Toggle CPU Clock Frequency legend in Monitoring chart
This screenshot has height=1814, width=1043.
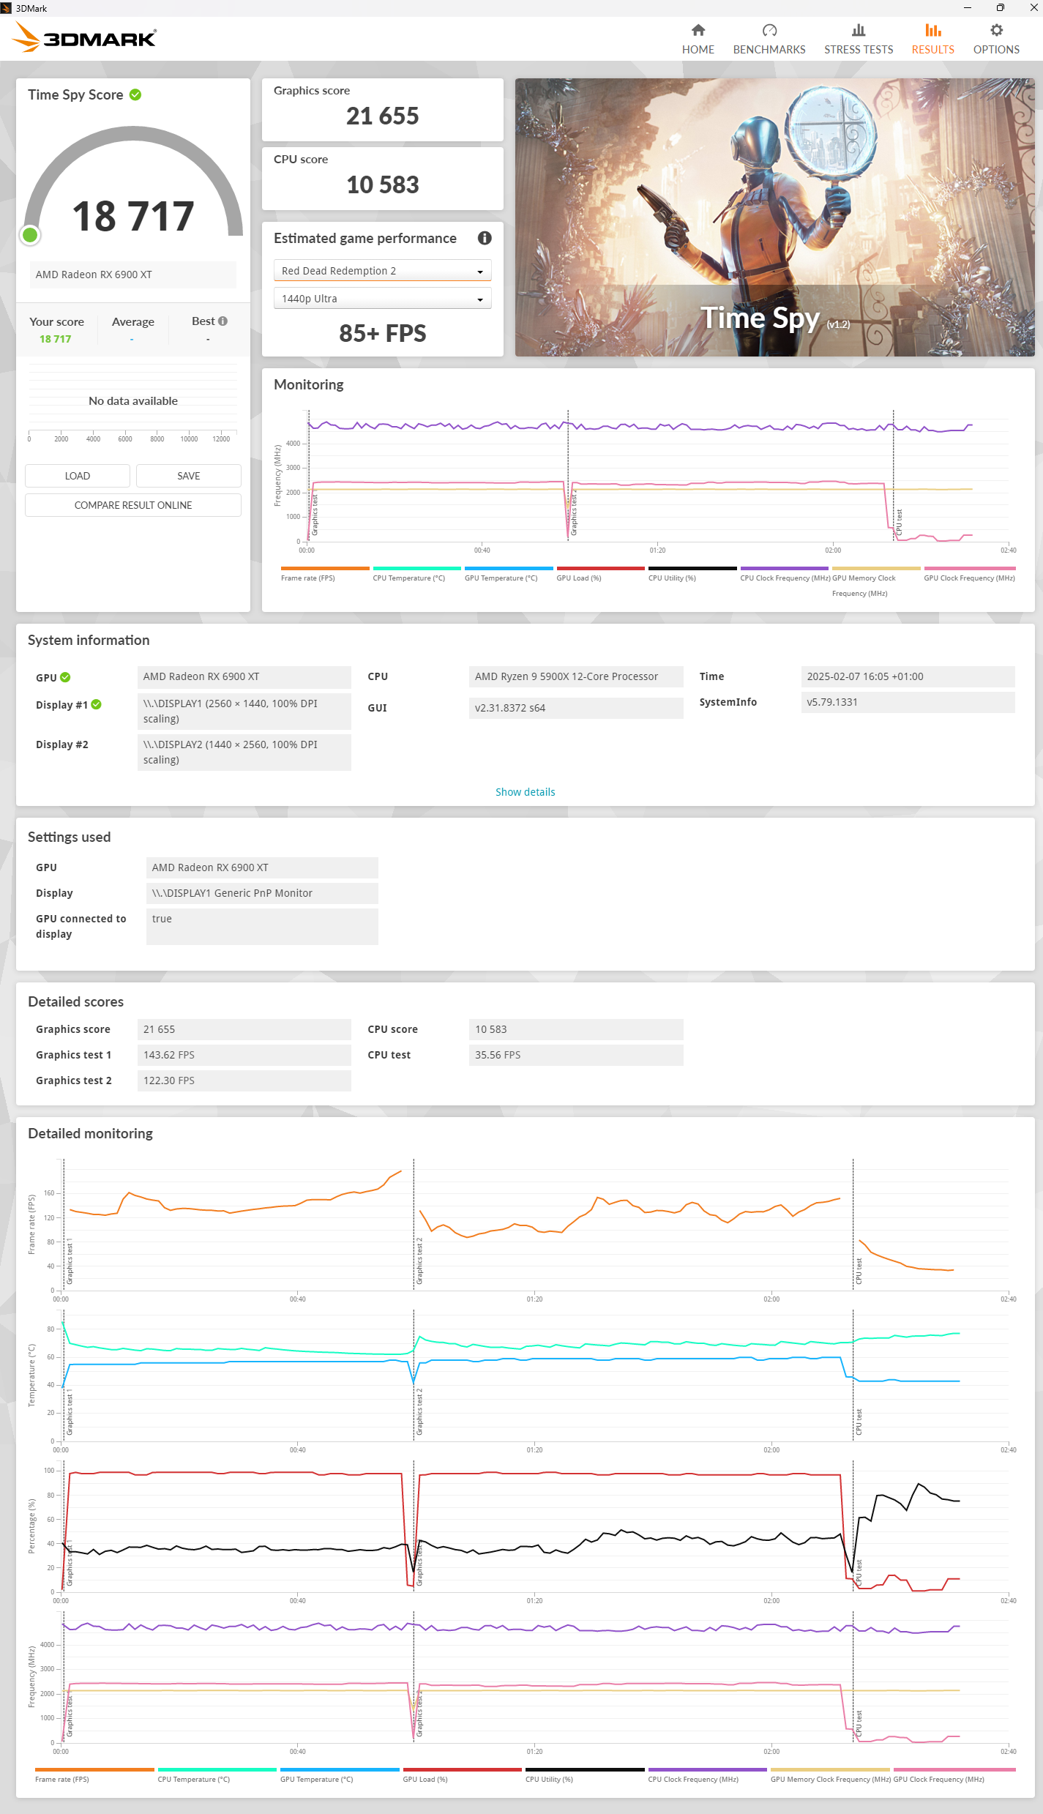pyautogui.click(x=785, y=573)
